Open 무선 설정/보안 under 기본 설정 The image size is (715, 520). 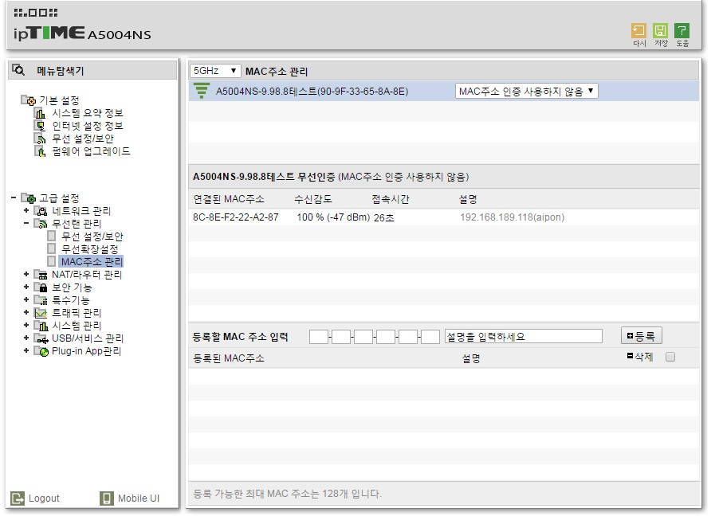pos(83,139)
